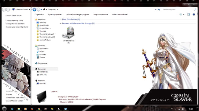Image resolution: width=199 pixels, height=111 pixels.
Task: Click Uninstall or change a program
Action: coord(78,14)
